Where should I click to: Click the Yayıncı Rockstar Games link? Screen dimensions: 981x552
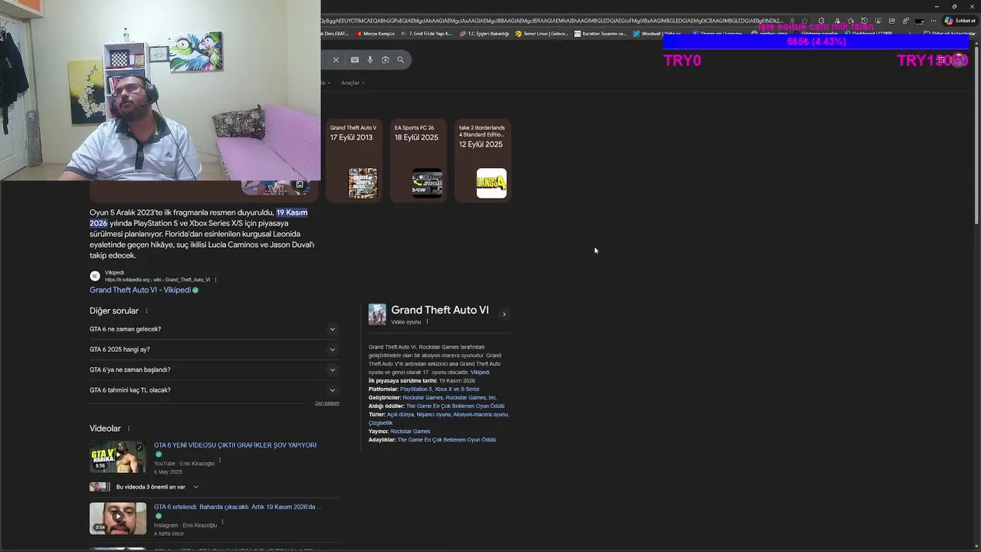410,432
